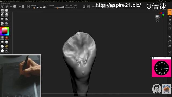Viewport: 172px width, 97px height.
Task: Choose the Gold material
Action: pyautogui.click(x=6, y=47)
